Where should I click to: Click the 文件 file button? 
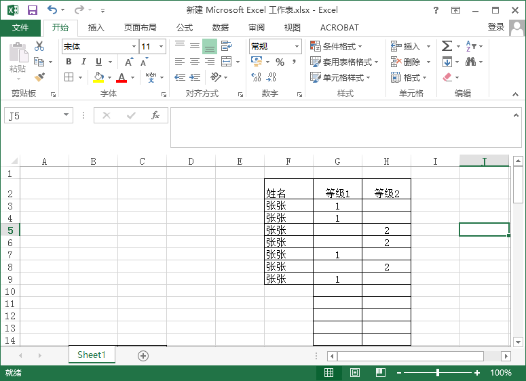pyautogui.click(x=20, y=28)
